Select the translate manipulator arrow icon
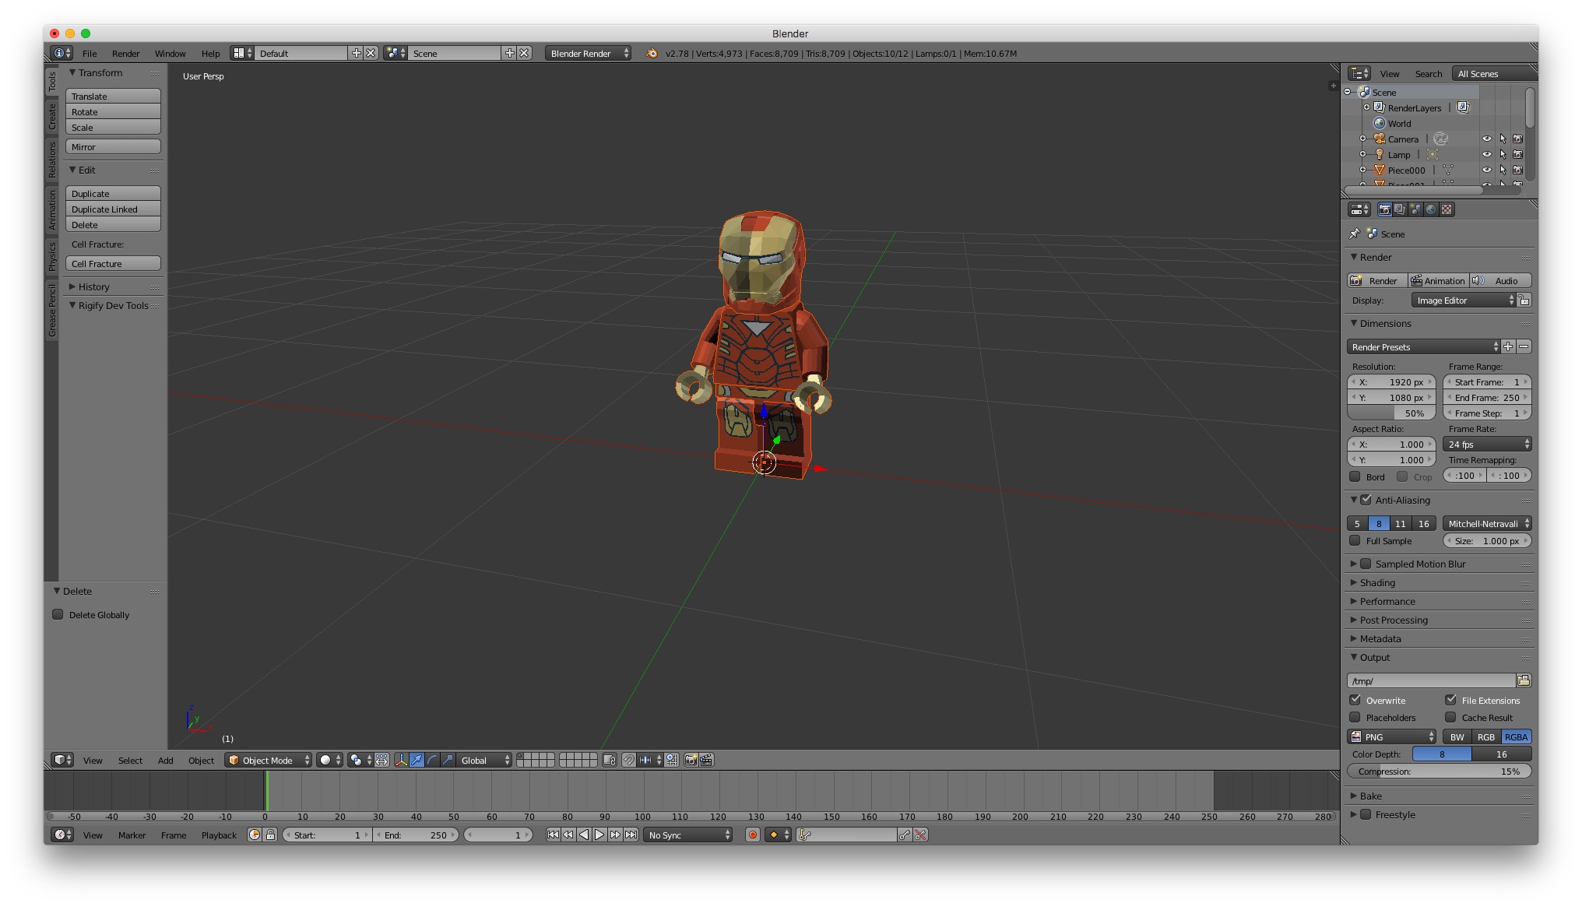 pyautogui.click(x=417, y=761)
